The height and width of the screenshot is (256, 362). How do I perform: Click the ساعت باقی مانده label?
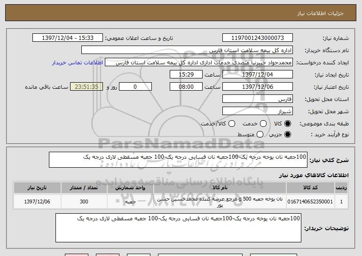click(47, 87)
